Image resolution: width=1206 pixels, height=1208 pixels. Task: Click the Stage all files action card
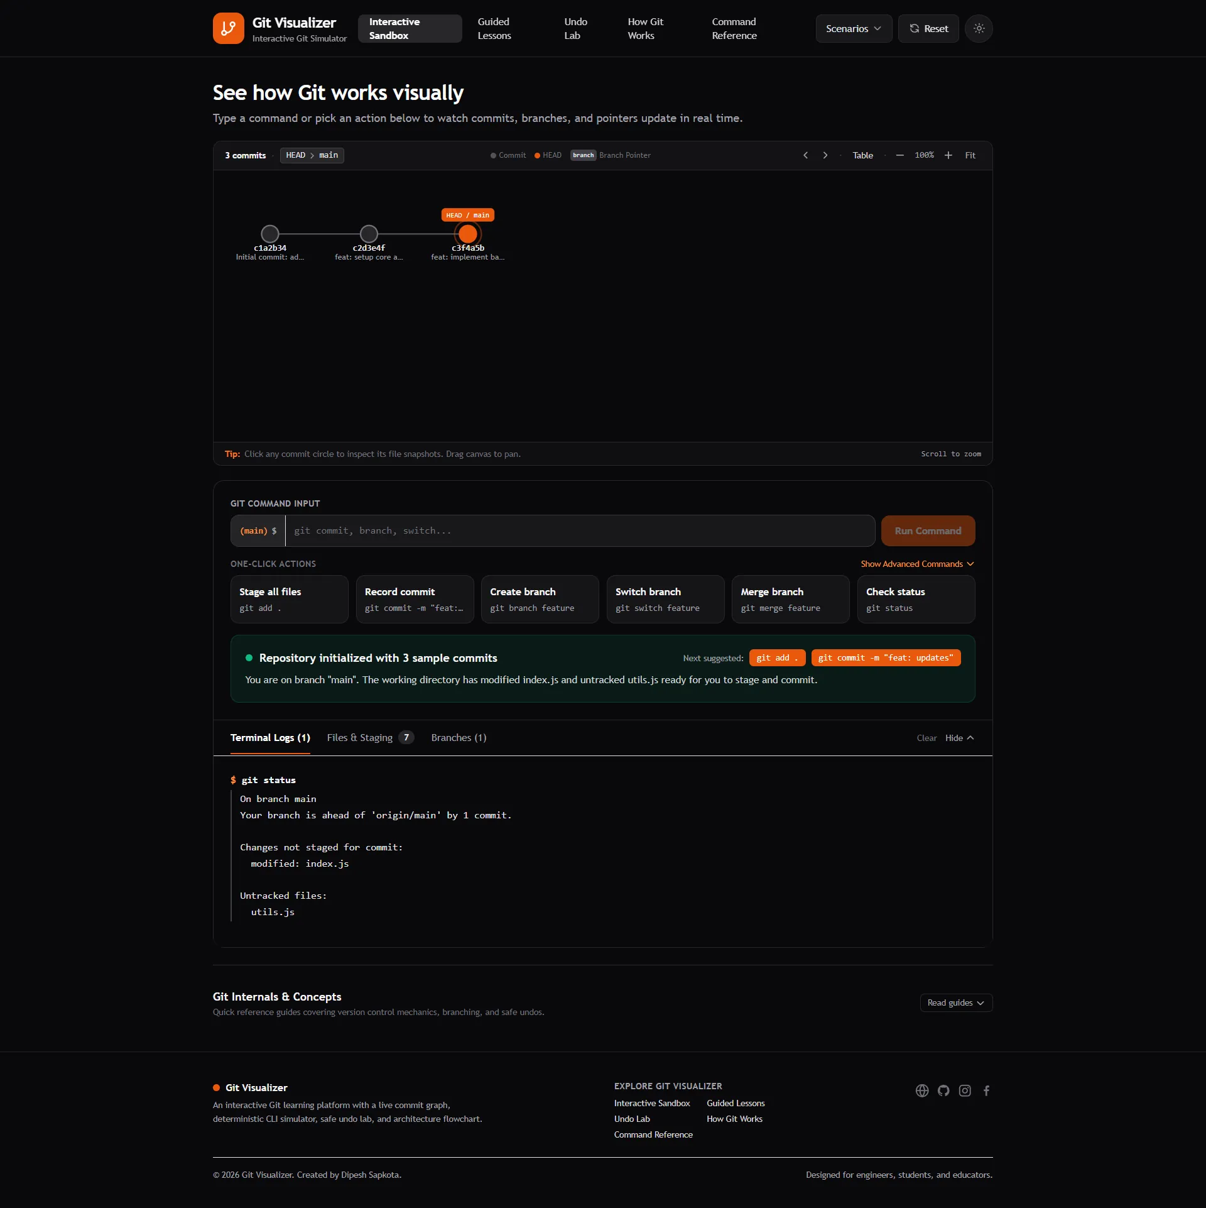coord(290,600)
